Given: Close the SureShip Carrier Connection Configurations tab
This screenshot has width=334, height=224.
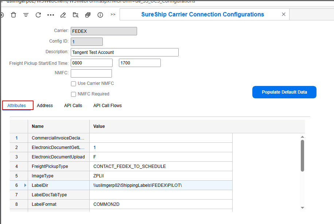Looking at the screenshot, I should (284, 15).
